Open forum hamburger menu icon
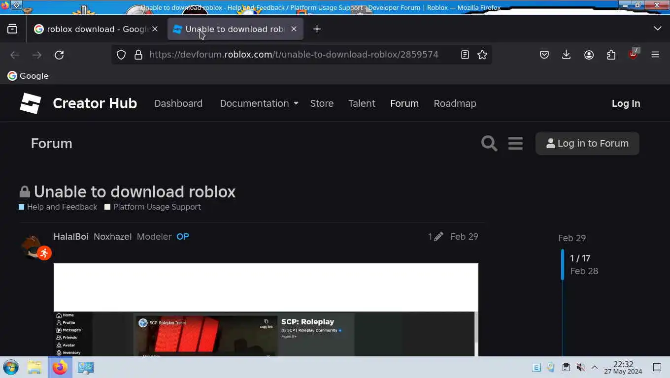This screenshot has width=670, height=378. pos(515,143)
